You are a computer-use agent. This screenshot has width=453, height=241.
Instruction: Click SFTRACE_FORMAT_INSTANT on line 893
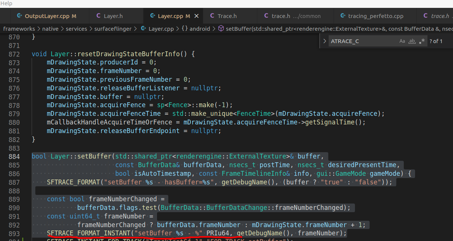tap(89, 234)
